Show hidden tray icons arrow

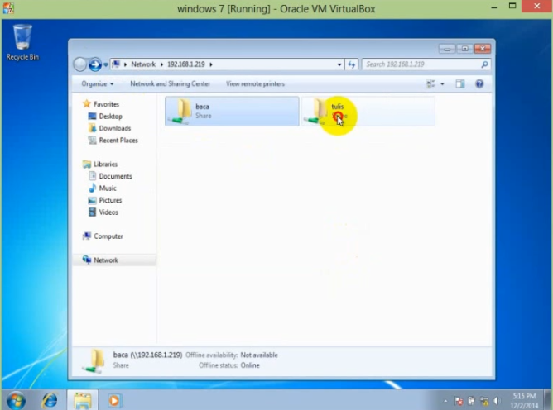click(445, 401)
